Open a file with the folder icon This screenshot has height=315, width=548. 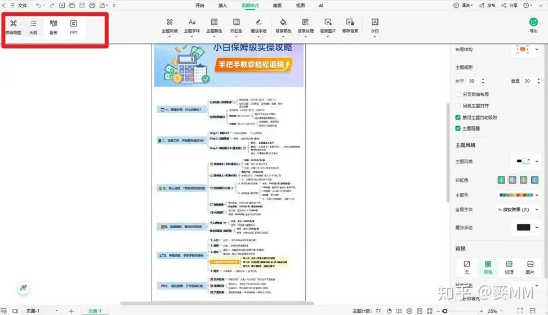pyautogui.click(x=72, y=5)
